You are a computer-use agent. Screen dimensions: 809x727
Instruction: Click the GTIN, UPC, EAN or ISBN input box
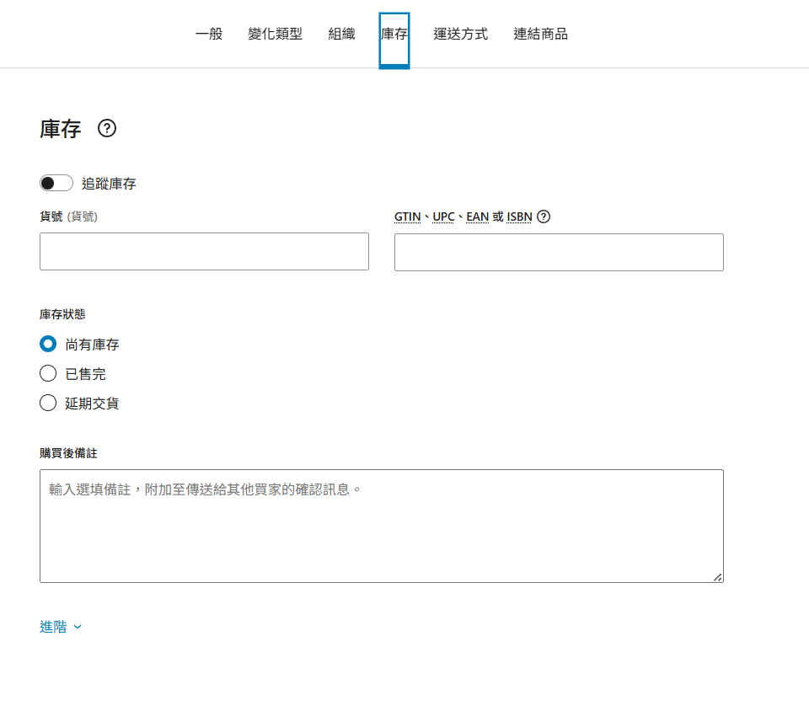coord(559,253)
